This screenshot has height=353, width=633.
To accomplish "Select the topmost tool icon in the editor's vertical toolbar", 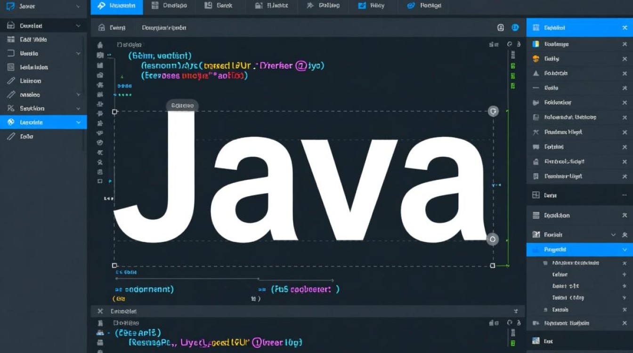I will pos(100,44).
